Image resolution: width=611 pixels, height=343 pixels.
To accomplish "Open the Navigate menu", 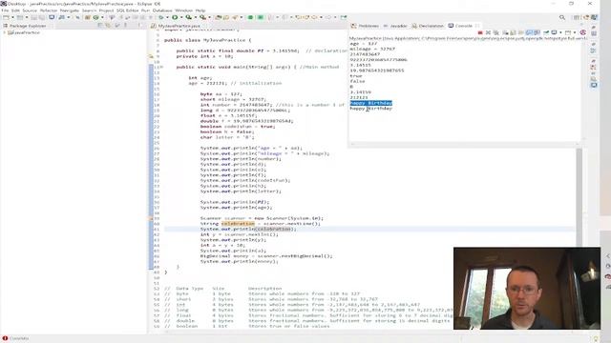I will point(70,10).
